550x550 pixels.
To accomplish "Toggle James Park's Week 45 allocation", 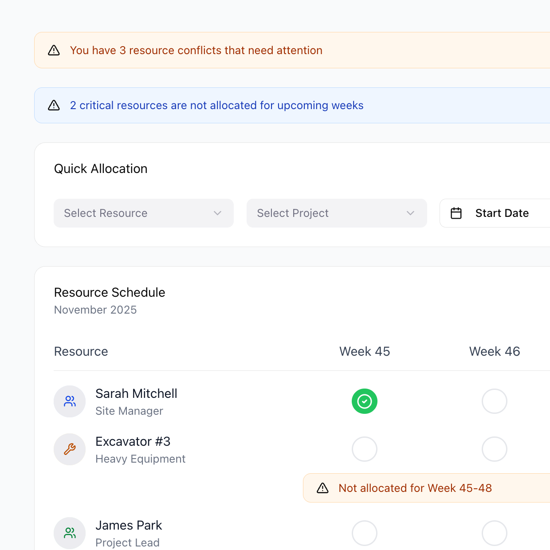I will (365, 533).
